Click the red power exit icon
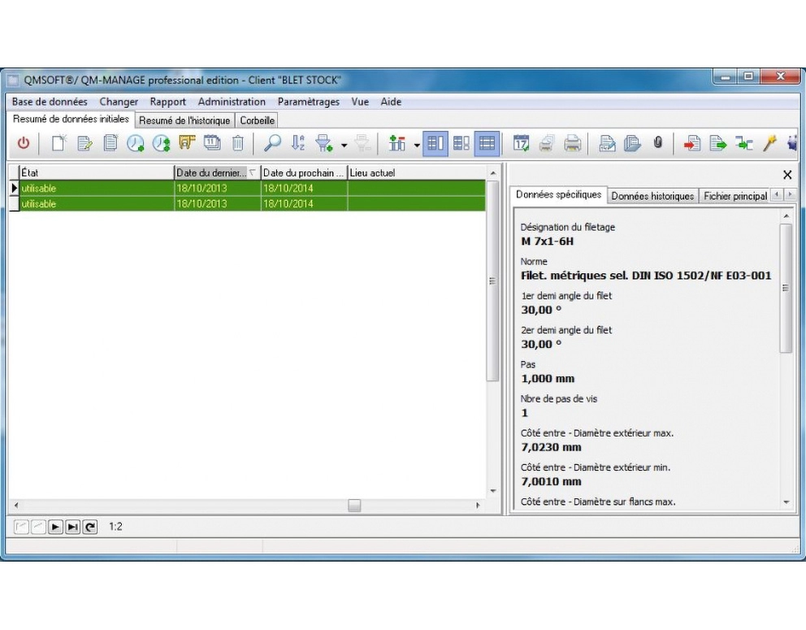The height and width of the screenshot is (630, 806). (24, 143)
